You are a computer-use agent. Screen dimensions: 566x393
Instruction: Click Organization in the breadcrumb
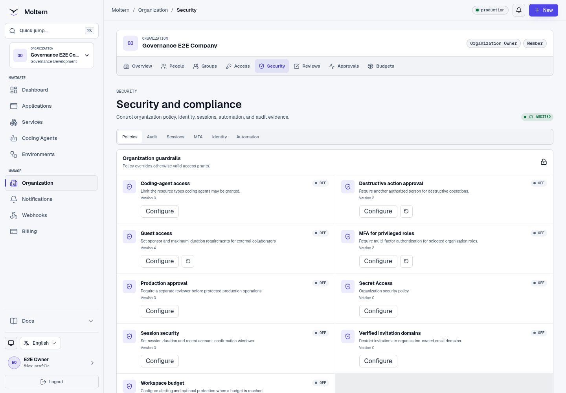[153, 10]
